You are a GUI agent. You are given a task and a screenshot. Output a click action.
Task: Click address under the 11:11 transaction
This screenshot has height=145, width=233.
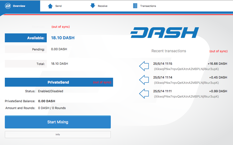[186, 97]
